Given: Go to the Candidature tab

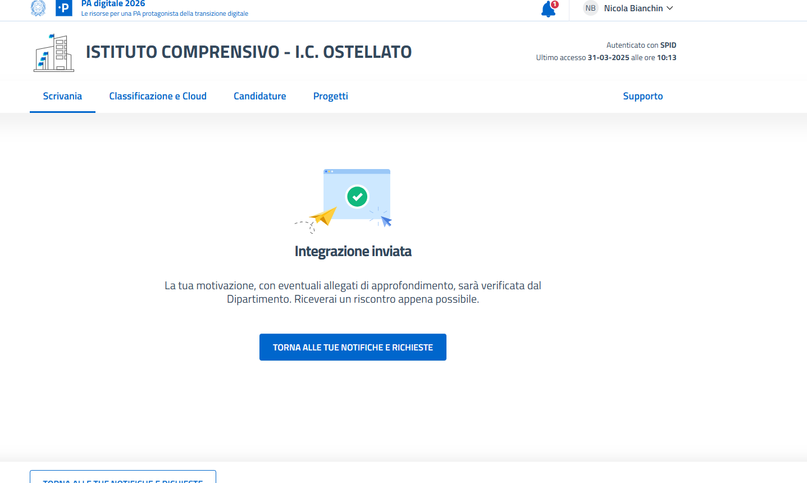Looking at the screenshot, I should [x=260, y=96].
